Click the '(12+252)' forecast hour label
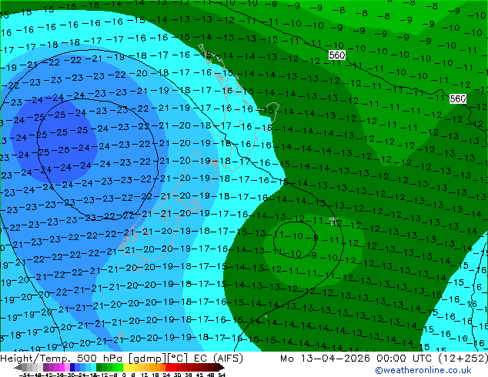 [463, 359]
